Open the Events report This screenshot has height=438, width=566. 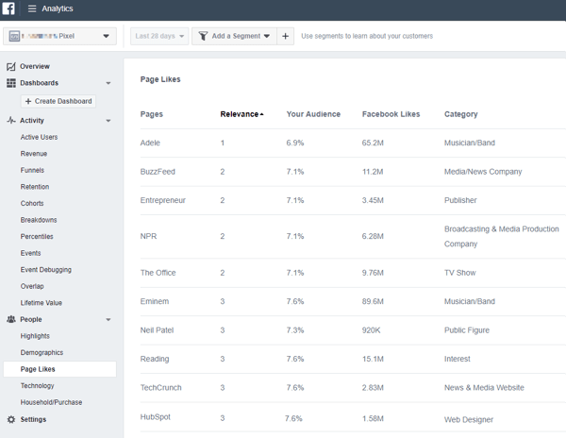(x=30, y=253)
